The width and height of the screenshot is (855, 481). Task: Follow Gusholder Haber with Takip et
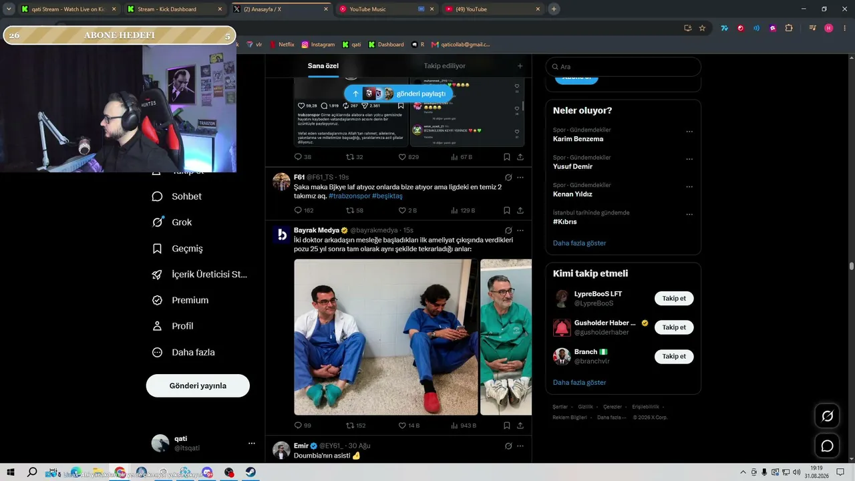coord(674,327)
